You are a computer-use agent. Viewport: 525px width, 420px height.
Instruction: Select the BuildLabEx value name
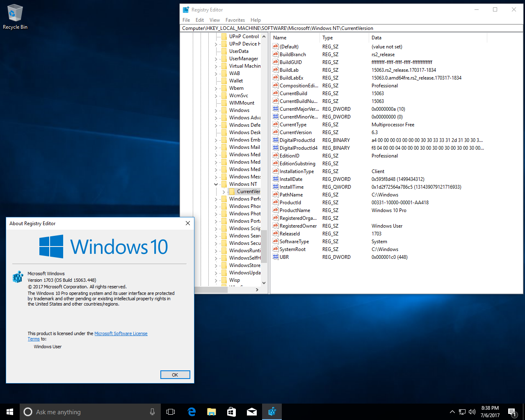click(291, 78)
